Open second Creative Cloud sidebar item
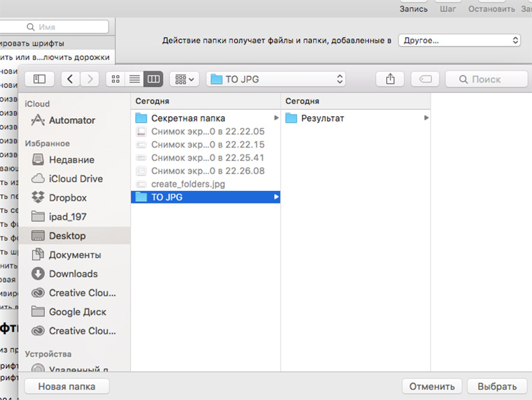 click(x=73, y=331)
